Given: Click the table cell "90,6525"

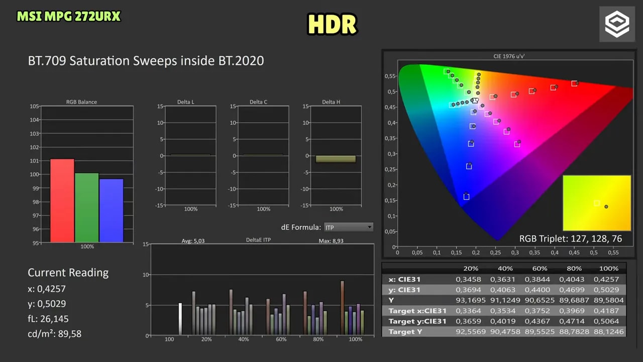Looking at the screenshot, I should pos(539,300).
